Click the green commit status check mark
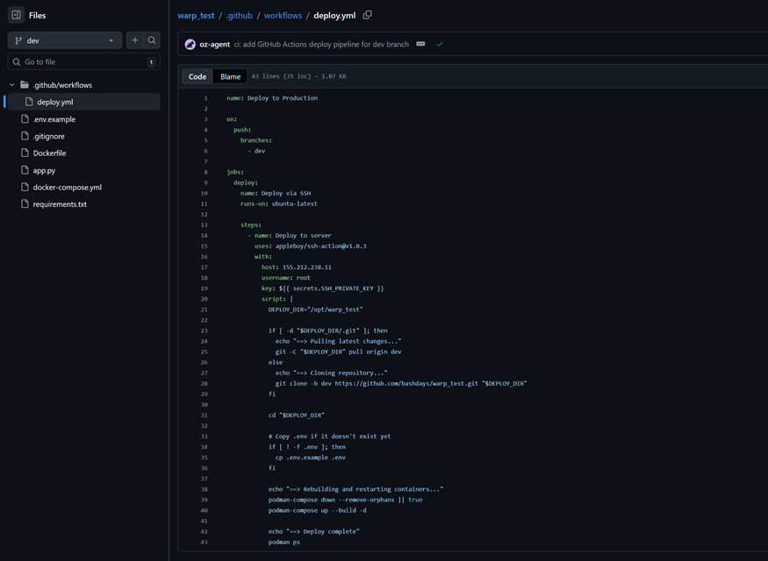 pyautogui.click(x=440, y=42)
